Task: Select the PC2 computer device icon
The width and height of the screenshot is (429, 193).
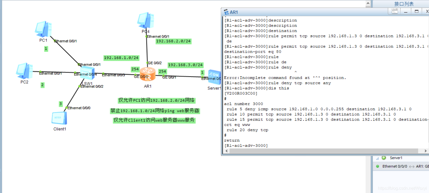Action: click(24, 71)
